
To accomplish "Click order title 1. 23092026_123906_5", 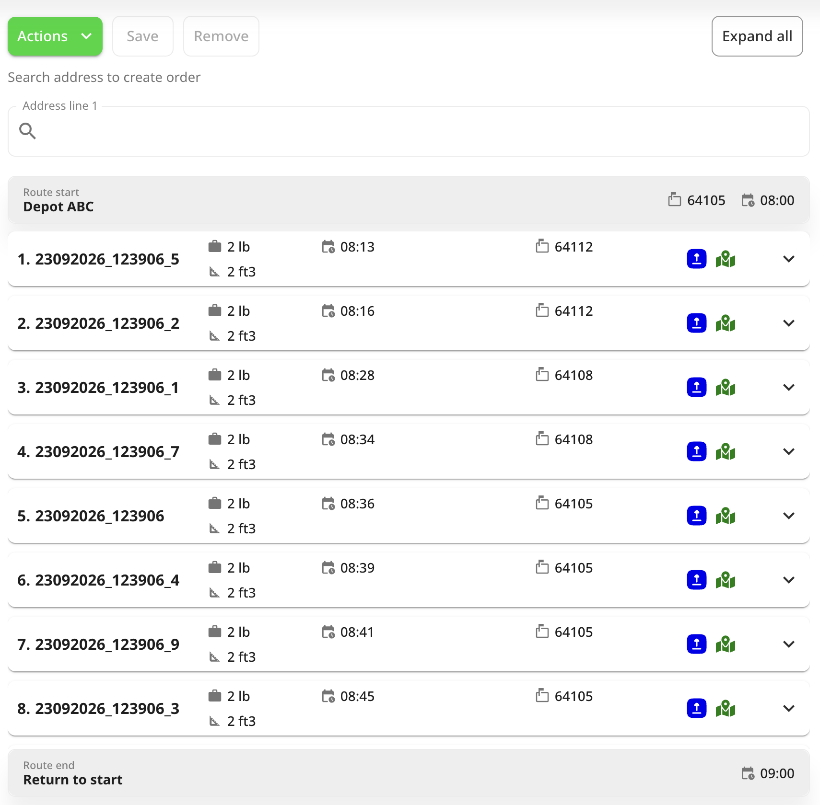I will [x=98, y=259].
